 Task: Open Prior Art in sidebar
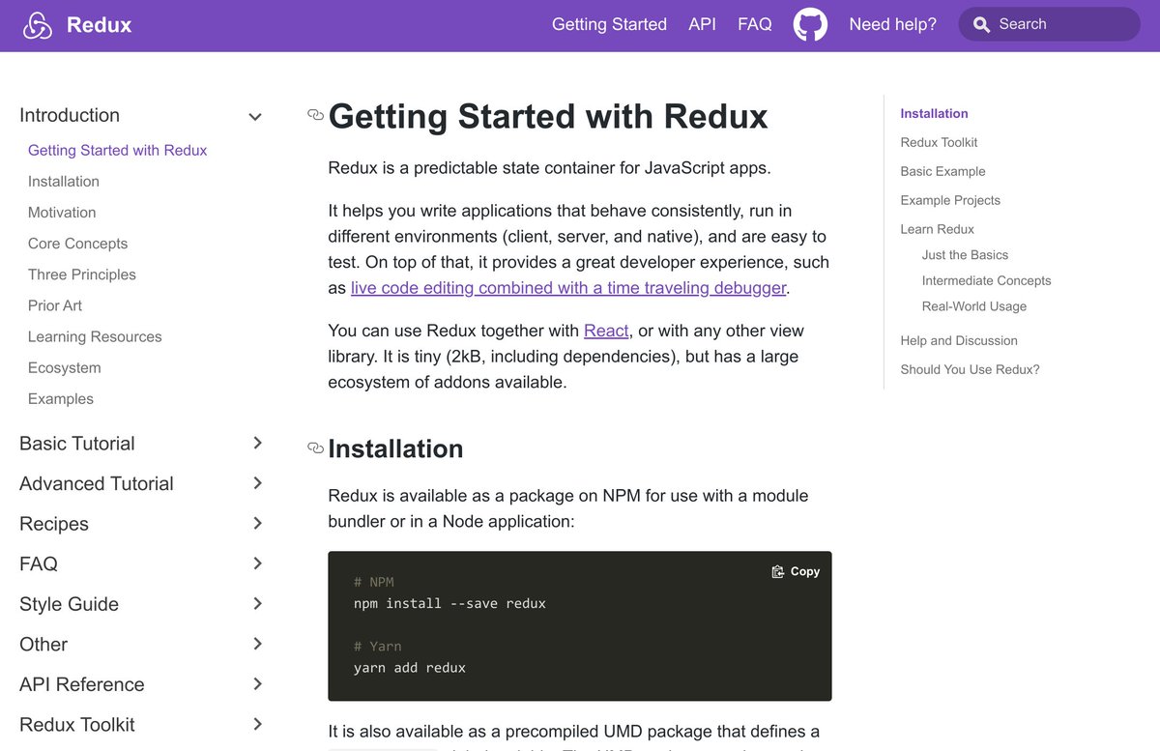(x=55, y=305)
